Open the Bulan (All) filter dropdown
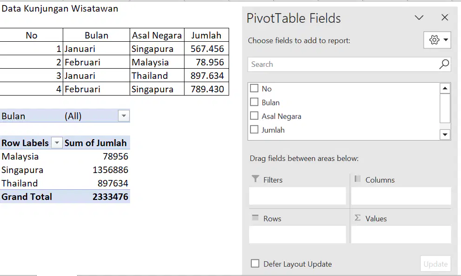This screenshot has width=461, height=276. pos(124,116)
